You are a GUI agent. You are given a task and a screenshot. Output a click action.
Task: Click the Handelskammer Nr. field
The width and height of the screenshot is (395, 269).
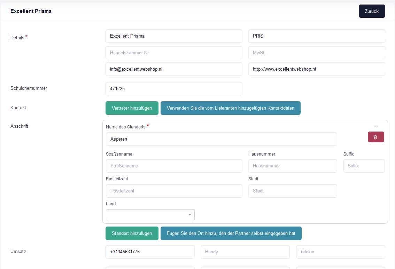coord(174,53)
